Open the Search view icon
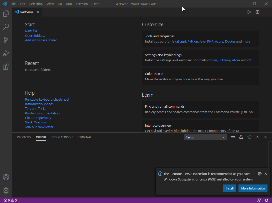Image resolution: width=272 pixels, height=203 pixels. [6, 27]
